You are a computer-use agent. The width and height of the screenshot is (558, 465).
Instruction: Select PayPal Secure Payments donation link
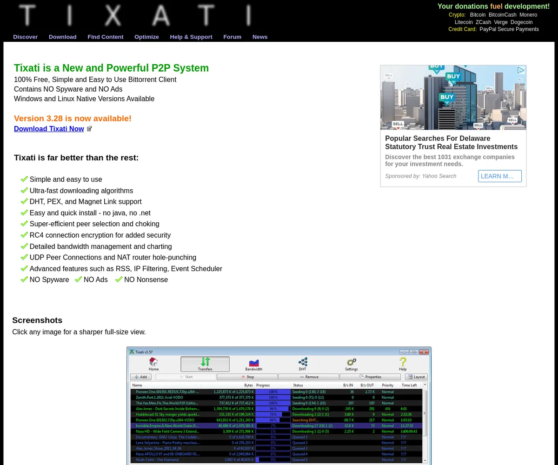509,29
